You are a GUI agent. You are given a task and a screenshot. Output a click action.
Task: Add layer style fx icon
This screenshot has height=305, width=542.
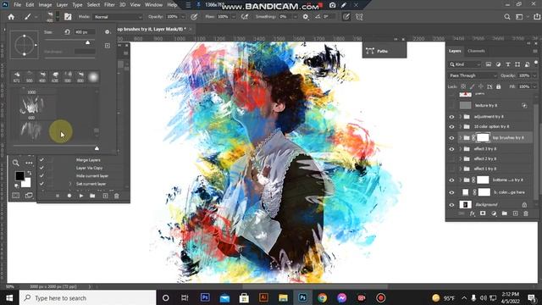click(473, 213)
